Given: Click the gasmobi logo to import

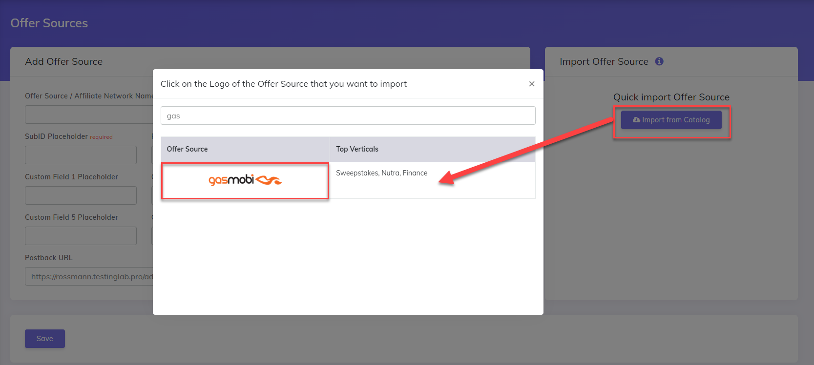Looking at the screenshot, I should pyautogui.click(x=245, y=180).
